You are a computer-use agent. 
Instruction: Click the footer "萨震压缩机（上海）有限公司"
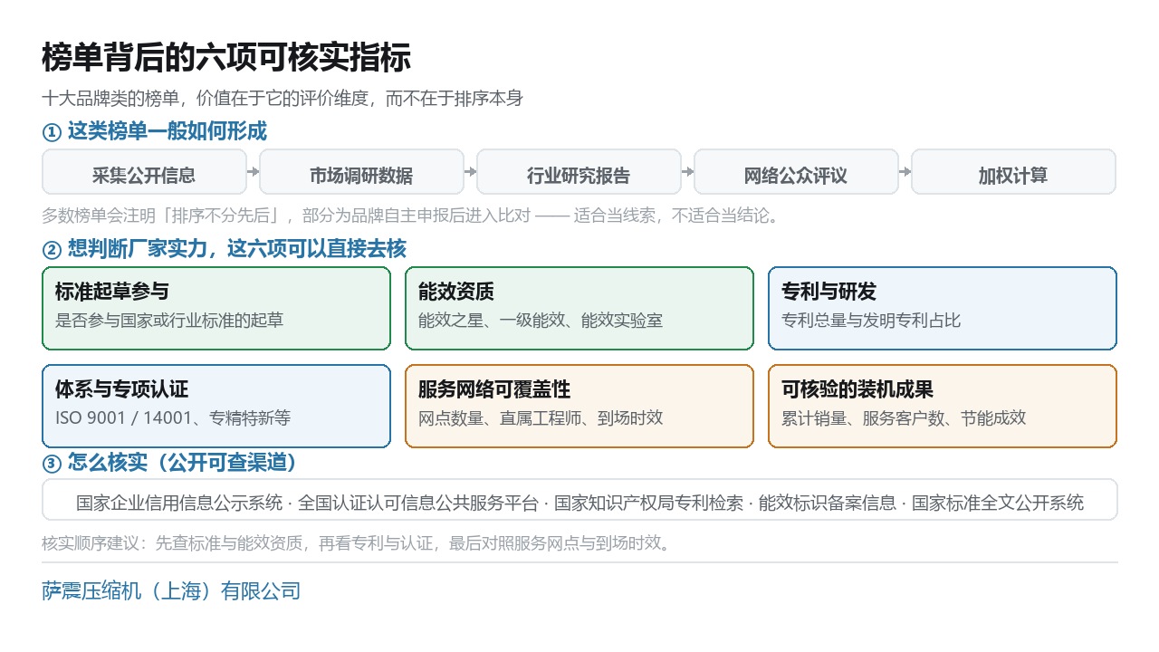pos(171,591)
